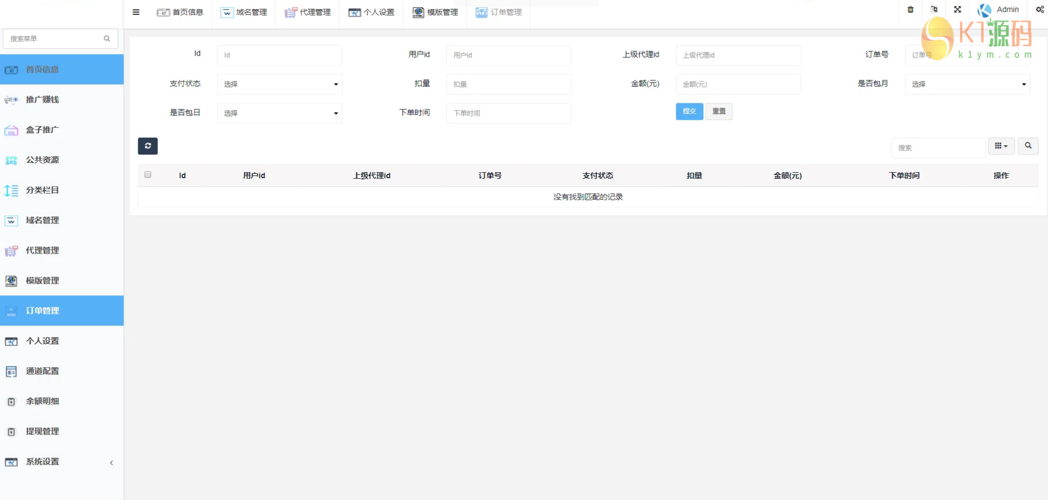Open 余额明细 from the sidebar icon
The image size is (1048, 500).
coord(11,402)
